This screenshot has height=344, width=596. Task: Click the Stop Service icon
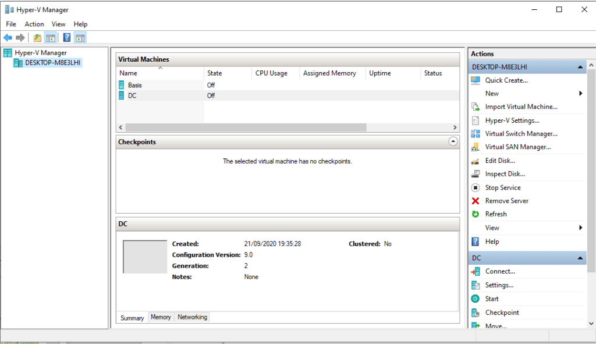(476, 187)
